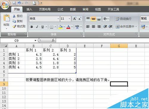
Task: Switch to the 数据 tab
Action: pos(73,9)
